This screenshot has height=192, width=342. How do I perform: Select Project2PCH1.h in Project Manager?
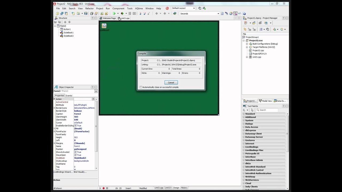[x=259, y=54]
